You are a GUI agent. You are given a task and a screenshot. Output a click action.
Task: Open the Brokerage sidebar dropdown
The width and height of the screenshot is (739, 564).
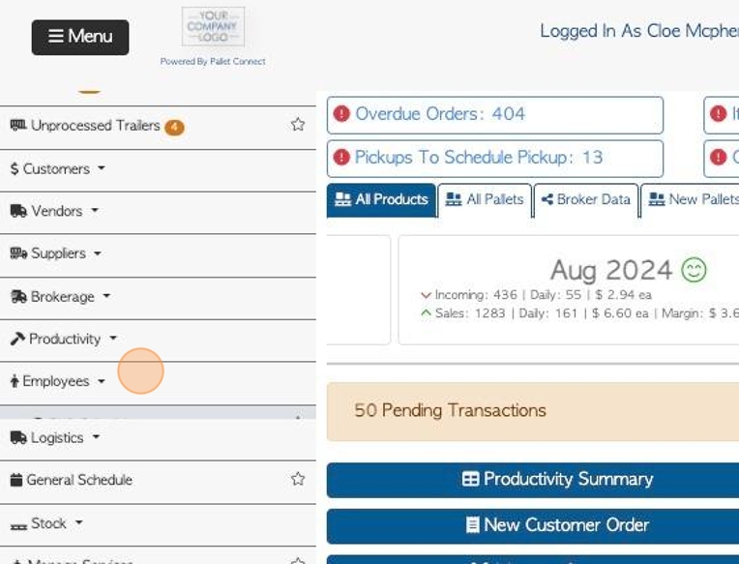point(62,296)
